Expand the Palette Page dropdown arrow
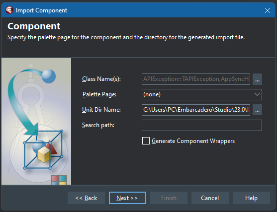Screen dimensions: 277x212 [x=257, y=94]
